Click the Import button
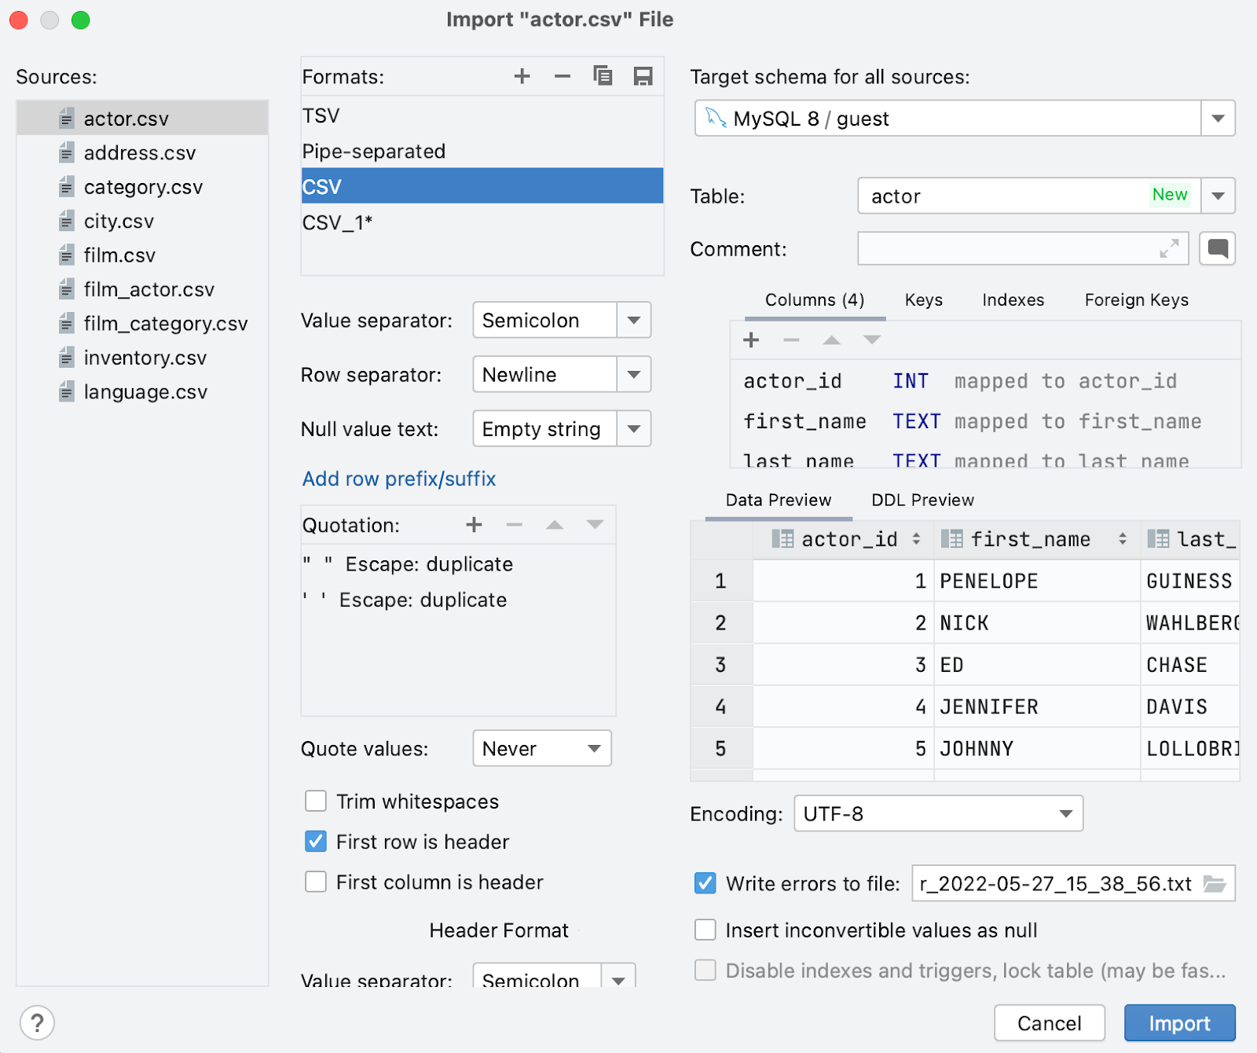1257x1053 pixels. (1179, 1023)
